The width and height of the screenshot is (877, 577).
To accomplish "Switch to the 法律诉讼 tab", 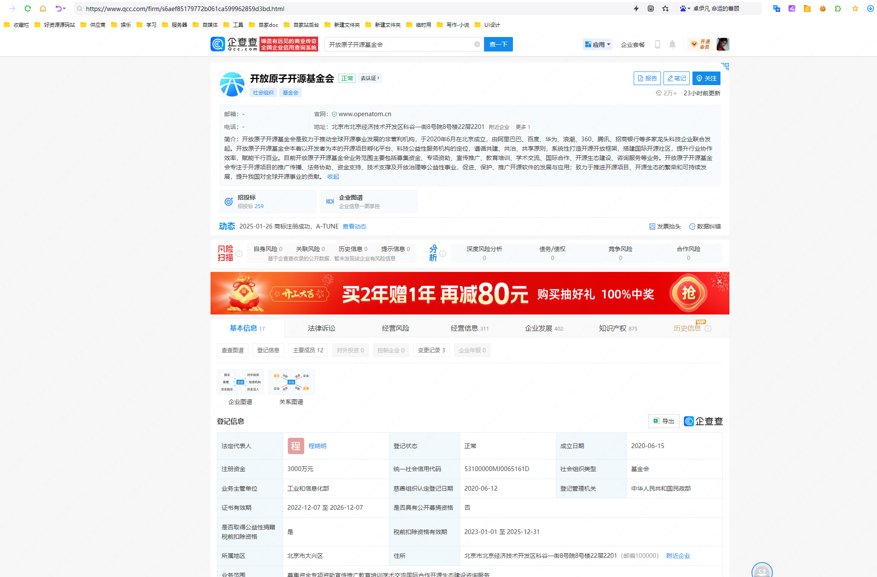I will [x=322, y=328].
